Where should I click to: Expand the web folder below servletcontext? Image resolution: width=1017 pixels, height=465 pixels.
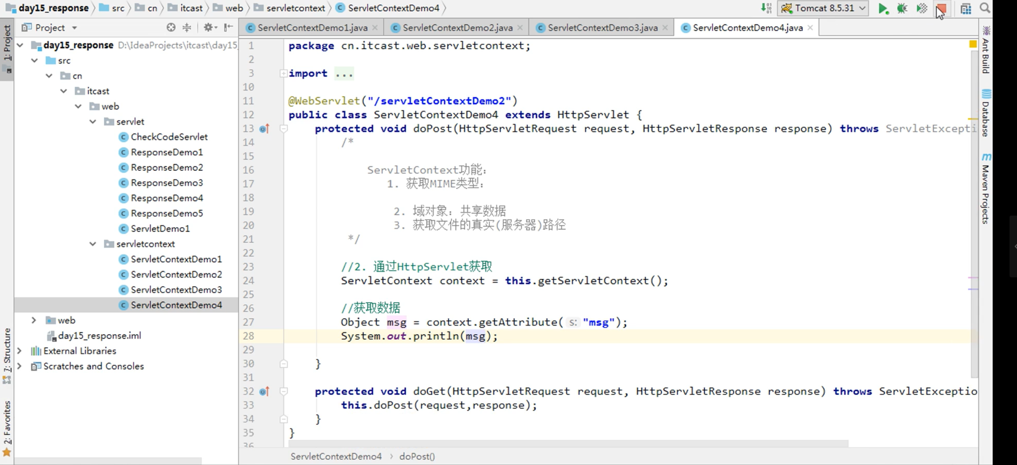(34, 320)
